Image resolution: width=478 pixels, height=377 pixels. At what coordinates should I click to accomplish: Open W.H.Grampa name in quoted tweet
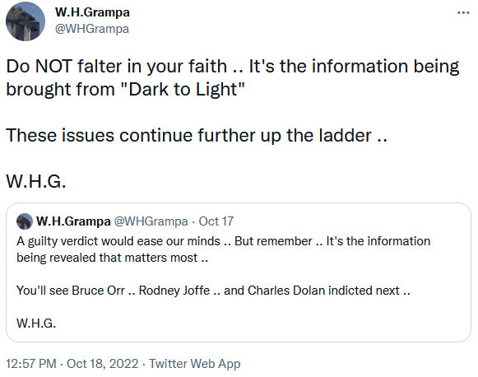coord(73,221)
